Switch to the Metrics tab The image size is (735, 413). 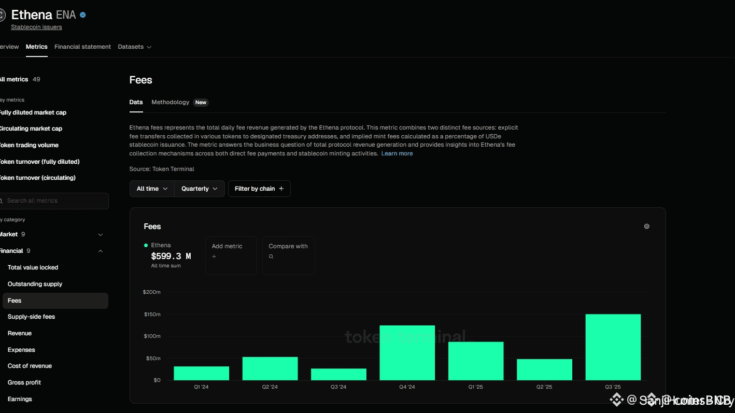tap(37, 47)
